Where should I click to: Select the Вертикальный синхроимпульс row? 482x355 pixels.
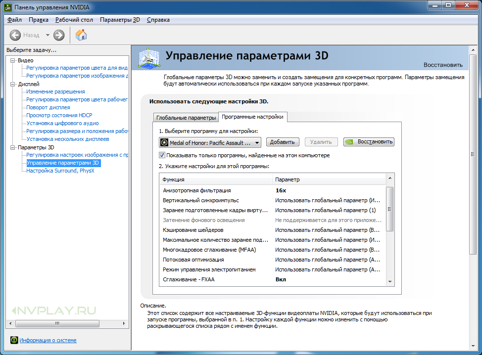pyautogui.click(x=272, y=200)
